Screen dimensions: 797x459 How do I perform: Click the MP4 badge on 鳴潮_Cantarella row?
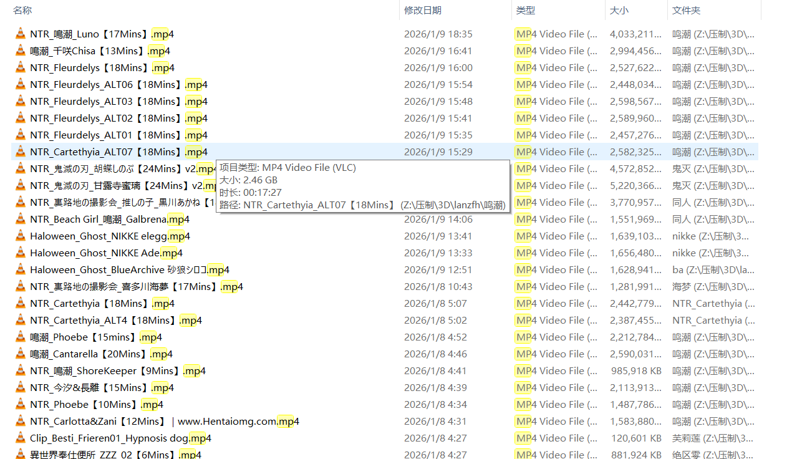[522, 354]
